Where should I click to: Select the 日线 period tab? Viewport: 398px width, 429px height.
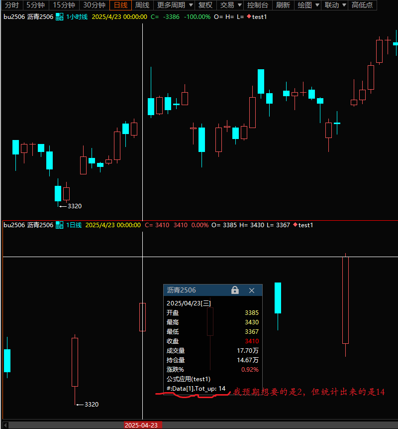(x=120, y=5)
